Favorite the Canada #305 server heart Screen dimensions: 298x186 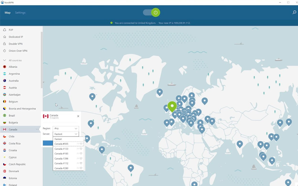pyautogui.click(x=81, y=144)
